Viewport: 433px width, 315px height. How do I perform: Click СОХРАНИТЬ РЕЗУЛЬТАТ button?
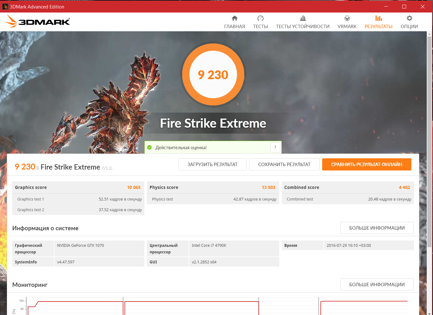point(284,165)
